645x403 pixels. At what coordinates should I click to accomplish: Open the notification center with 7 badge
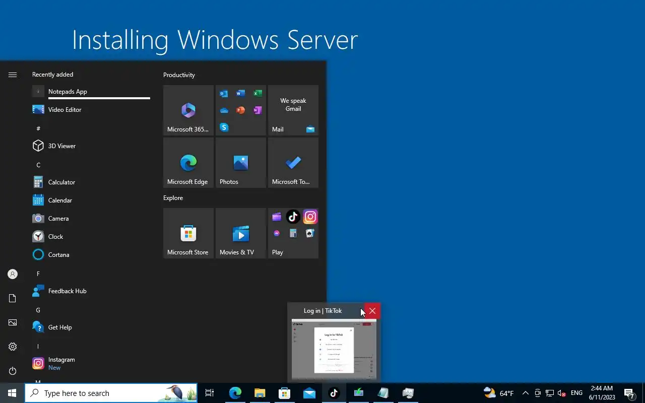click(x=629, y=393)
